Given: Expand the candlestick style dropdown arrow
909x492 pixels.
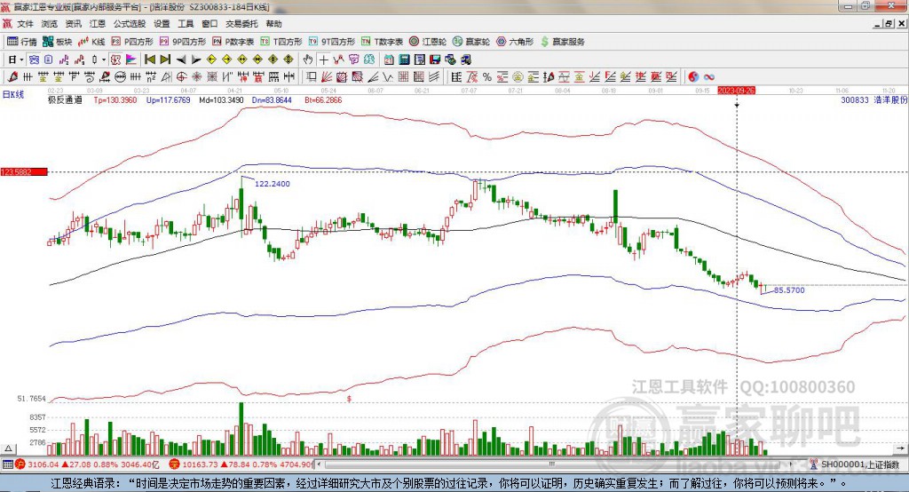Looking at the screenshot, I should (104, 60).
